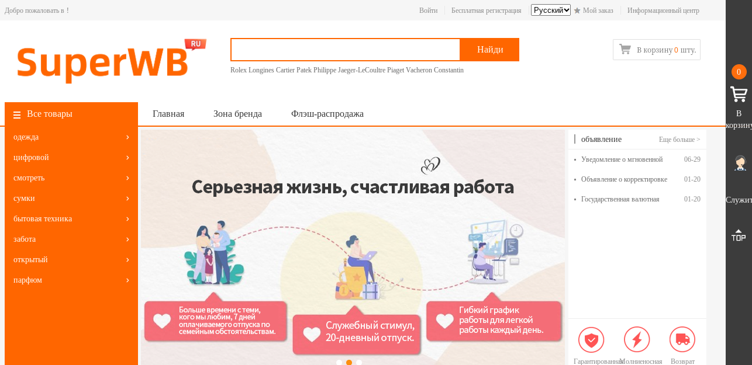Click the Бесплатная регистрация link
This screenshot has width=752, height=365.
point(486,11)
